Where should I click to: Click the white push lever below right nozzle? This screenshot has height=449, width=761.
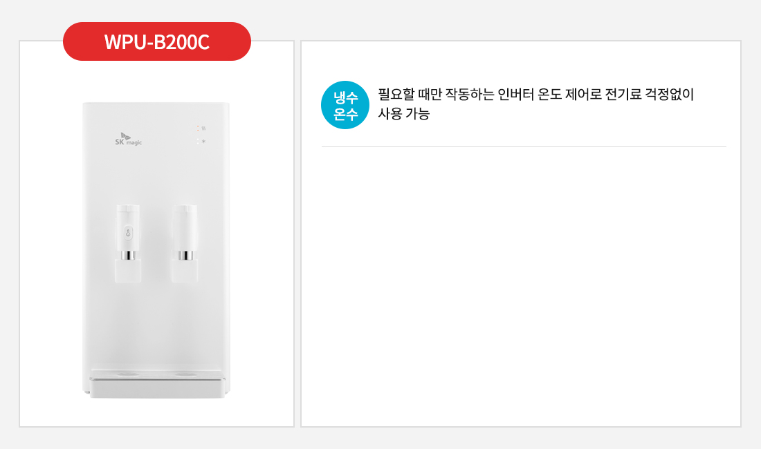[185, 271]
